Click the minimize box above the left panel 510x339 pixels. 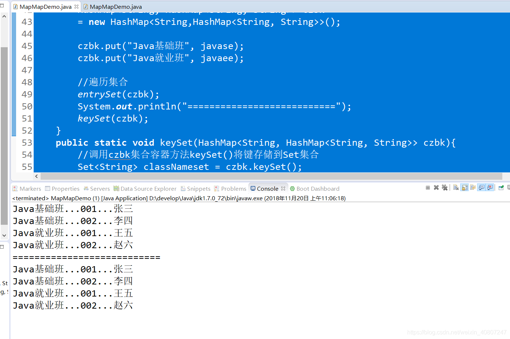pos(2,5)
